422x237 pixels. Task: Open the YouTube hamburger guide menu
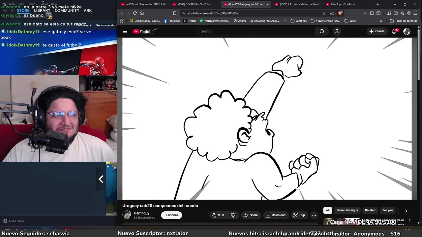coord(125,31)
